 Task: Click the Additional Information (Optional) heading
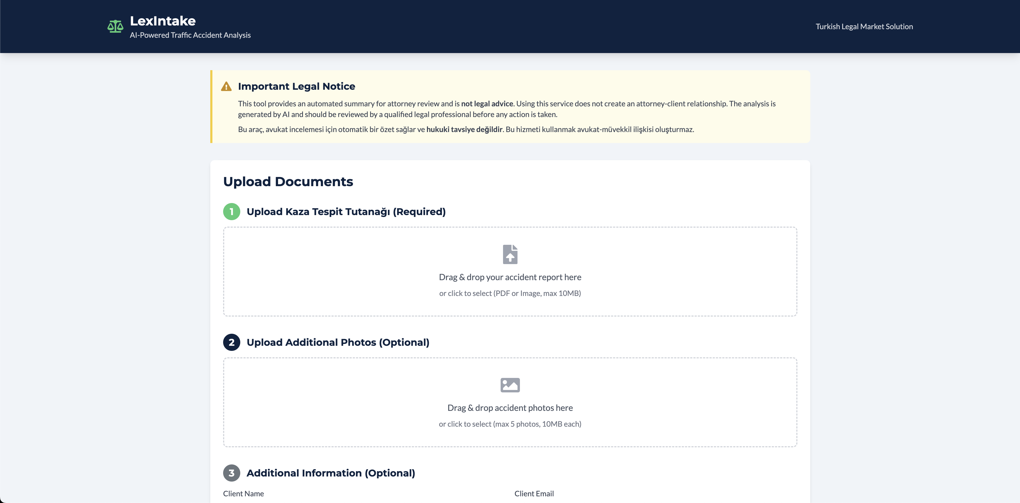point(331,473)
